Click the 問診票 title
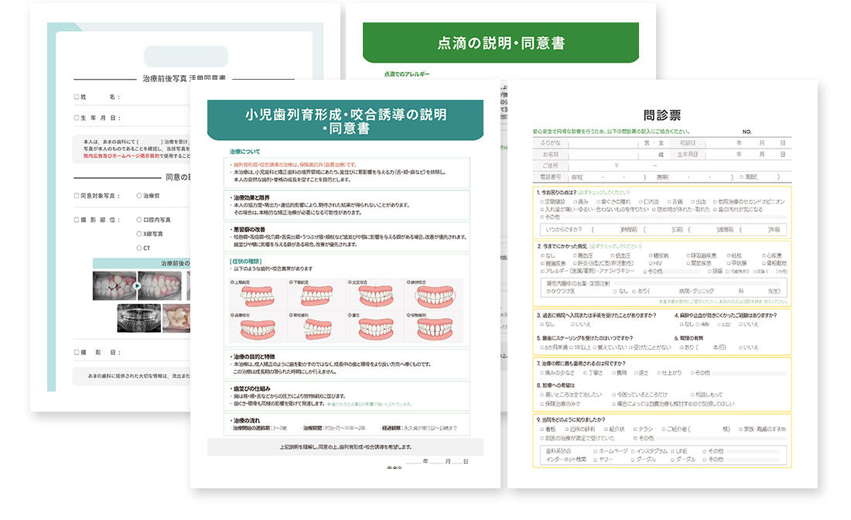Image resolution: width=851 pixels, height=520 pixels. 662,115
